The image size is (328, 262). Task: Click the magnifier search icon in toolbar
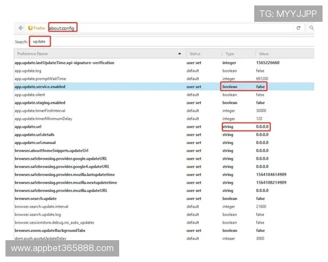[x=311, y=27]
